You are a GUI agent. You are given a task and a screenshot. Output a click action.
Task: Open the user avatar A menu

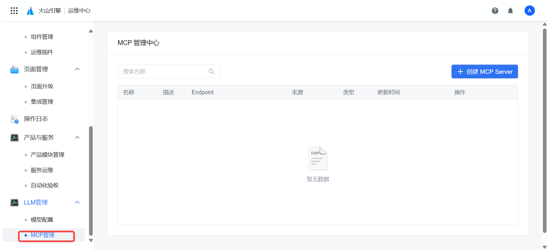pyautogui.click(x=529, y=11)
